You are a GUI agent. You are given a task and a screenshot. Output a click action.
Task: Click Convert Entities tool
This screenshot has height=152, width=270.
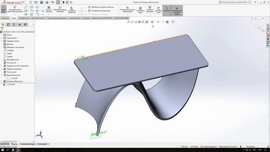(x=60, y=9)
